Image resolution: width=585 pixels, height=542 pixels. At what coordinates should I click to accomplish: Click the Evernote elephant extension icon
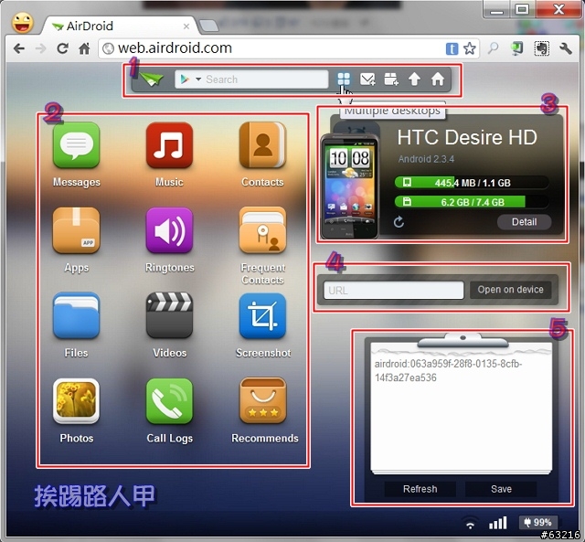(x=541, y=48)
